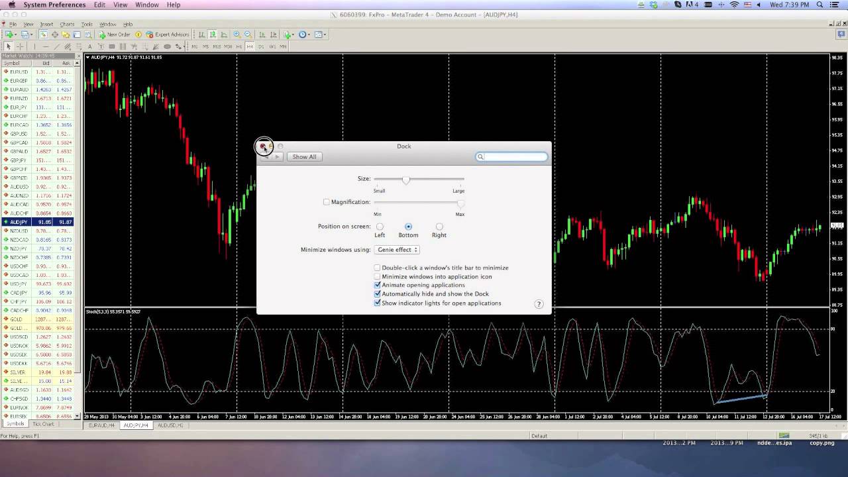Switch to the EURAUD,H4 chart tab
This screenshot has height=477, width=848.
[x=102, y=425]
